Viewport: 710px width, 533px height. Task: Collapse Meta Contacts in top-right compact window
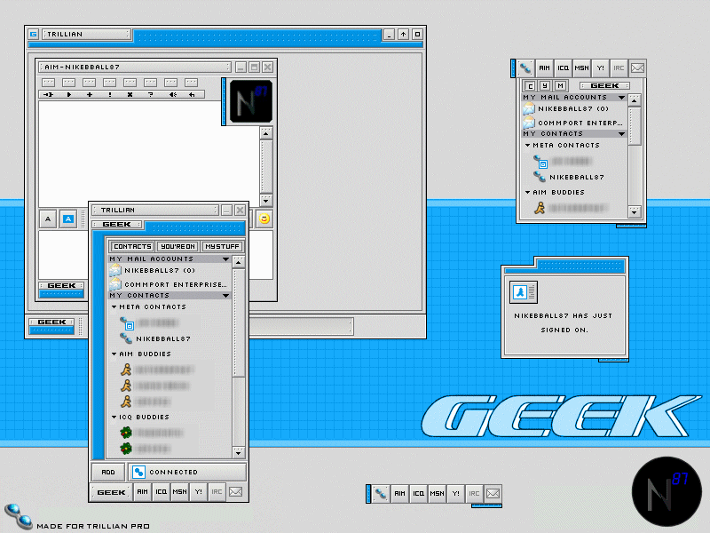(527, 146)
